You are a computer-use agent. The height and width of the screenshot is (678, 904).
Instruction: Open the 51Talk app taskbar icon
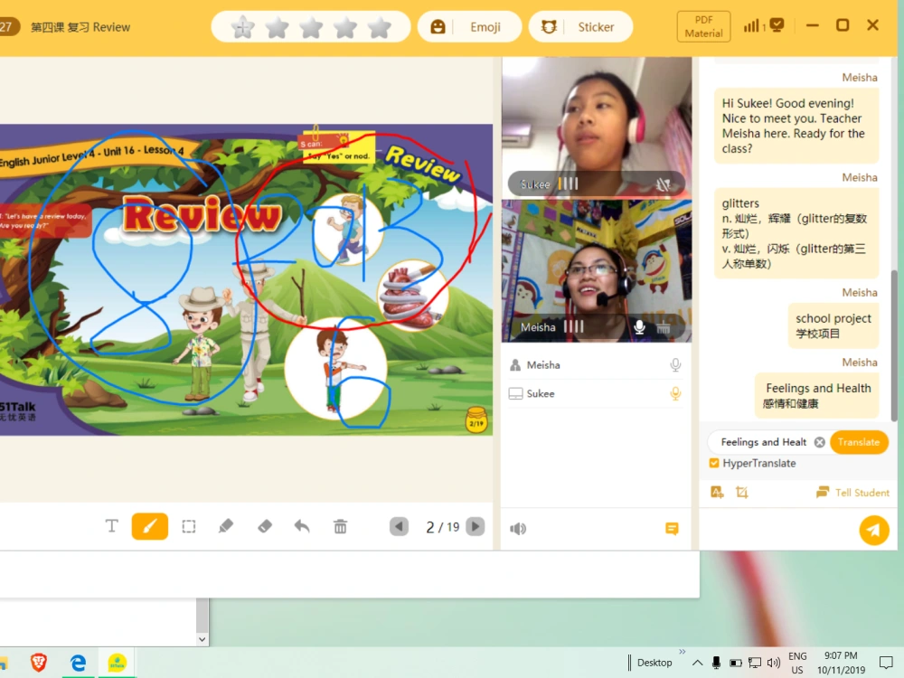point(117,663)
